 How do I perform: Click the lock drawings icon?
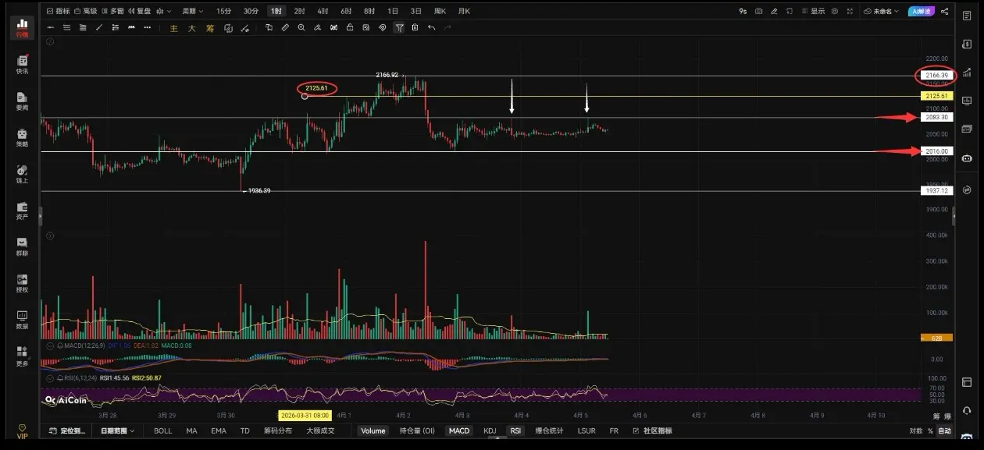click(x=350, y=27)
